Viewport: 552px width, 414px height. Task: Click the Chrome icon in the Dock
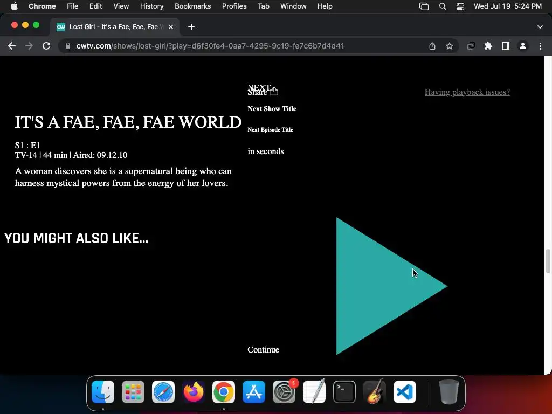224,392
